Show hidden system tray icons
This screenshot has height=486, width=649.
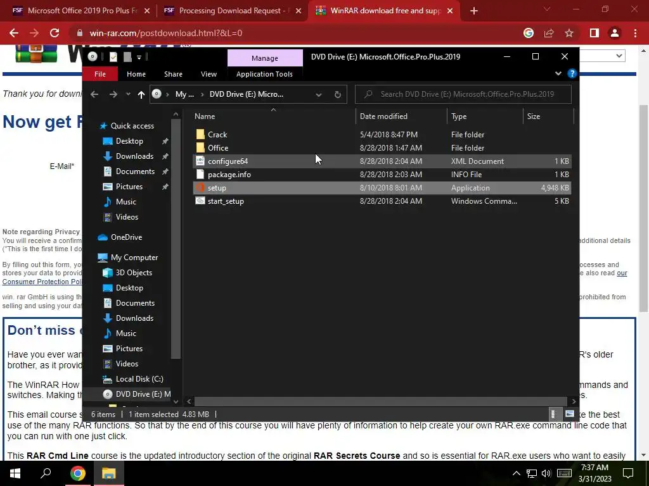tap(516, 473)
